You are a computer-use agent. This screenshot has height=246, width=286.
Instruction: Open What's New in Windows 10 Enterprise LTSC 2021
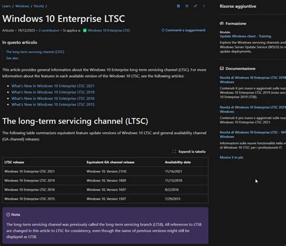click(53, 86)
